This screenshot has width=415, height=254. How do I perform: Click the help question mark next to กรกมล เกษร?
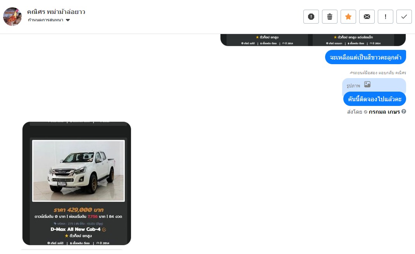(x=404, y=111)
